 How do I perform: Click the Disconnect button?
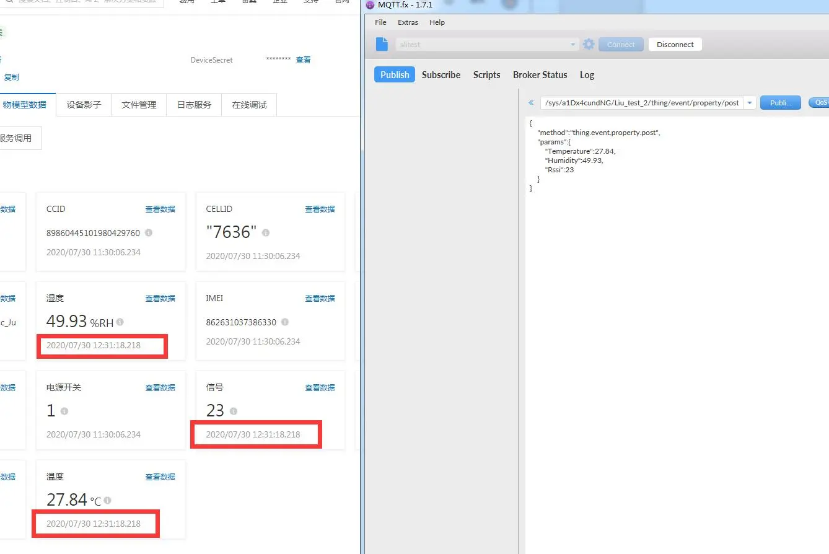click(675, 45)
